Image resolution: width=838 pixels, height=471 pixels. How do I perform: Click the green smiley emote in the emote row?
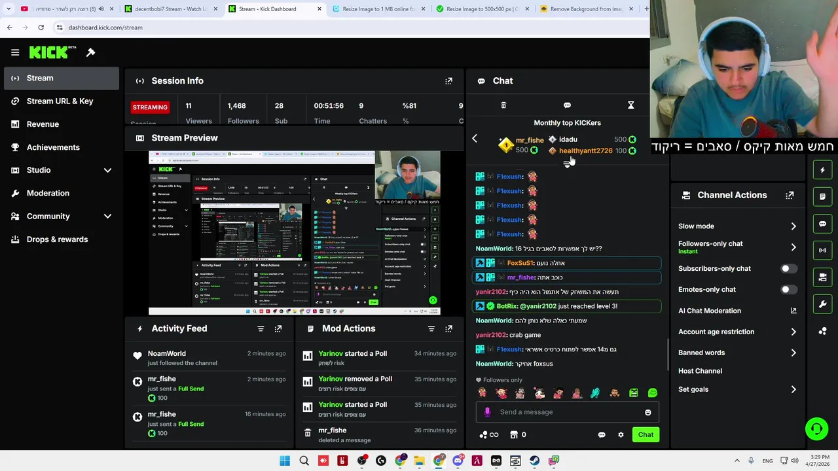pyautogui.click(x=653, y=393)
